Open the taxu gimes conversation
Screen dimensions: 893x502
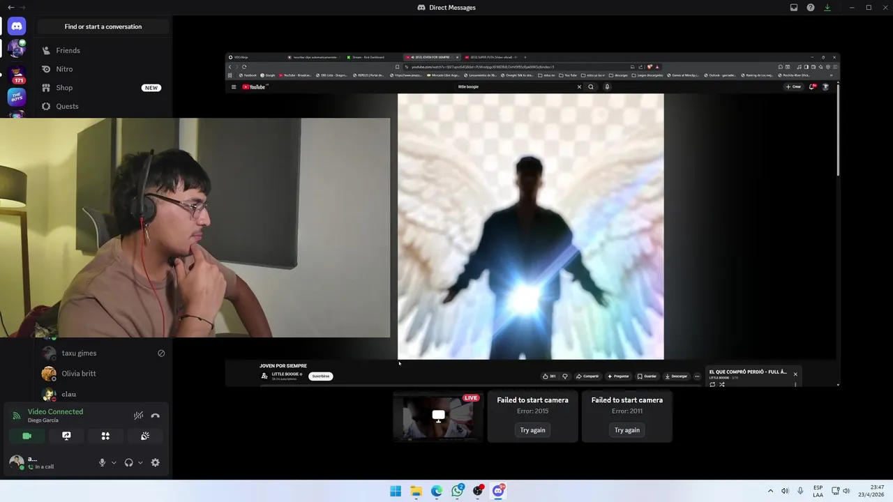103,353
